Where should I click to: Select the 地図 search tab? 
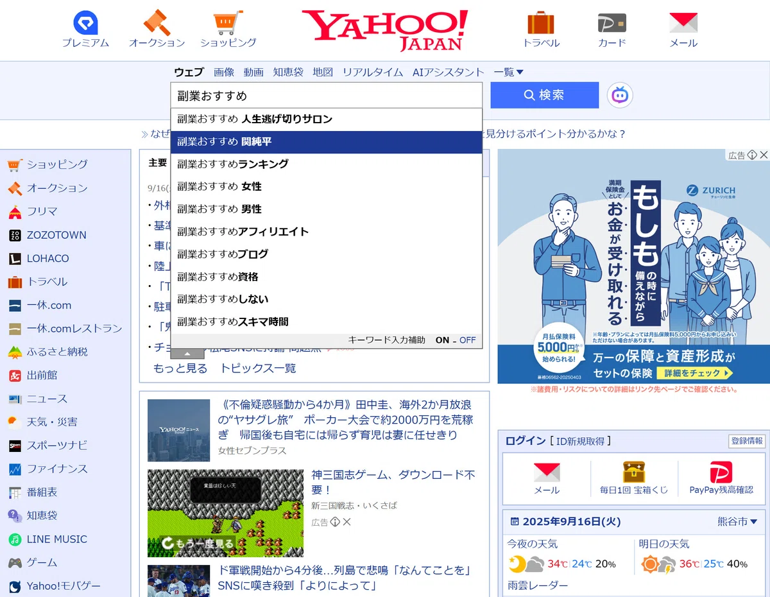point(323,72)
